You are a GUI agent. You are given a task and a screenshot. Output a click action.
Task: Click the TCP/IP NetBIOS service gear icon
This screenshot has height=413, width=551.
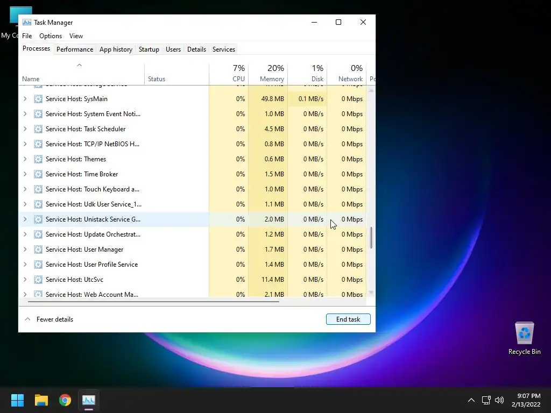coord(38,144)
